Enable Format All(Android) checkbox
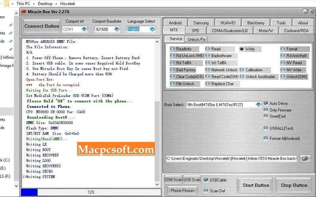 (x=266, y=139)
